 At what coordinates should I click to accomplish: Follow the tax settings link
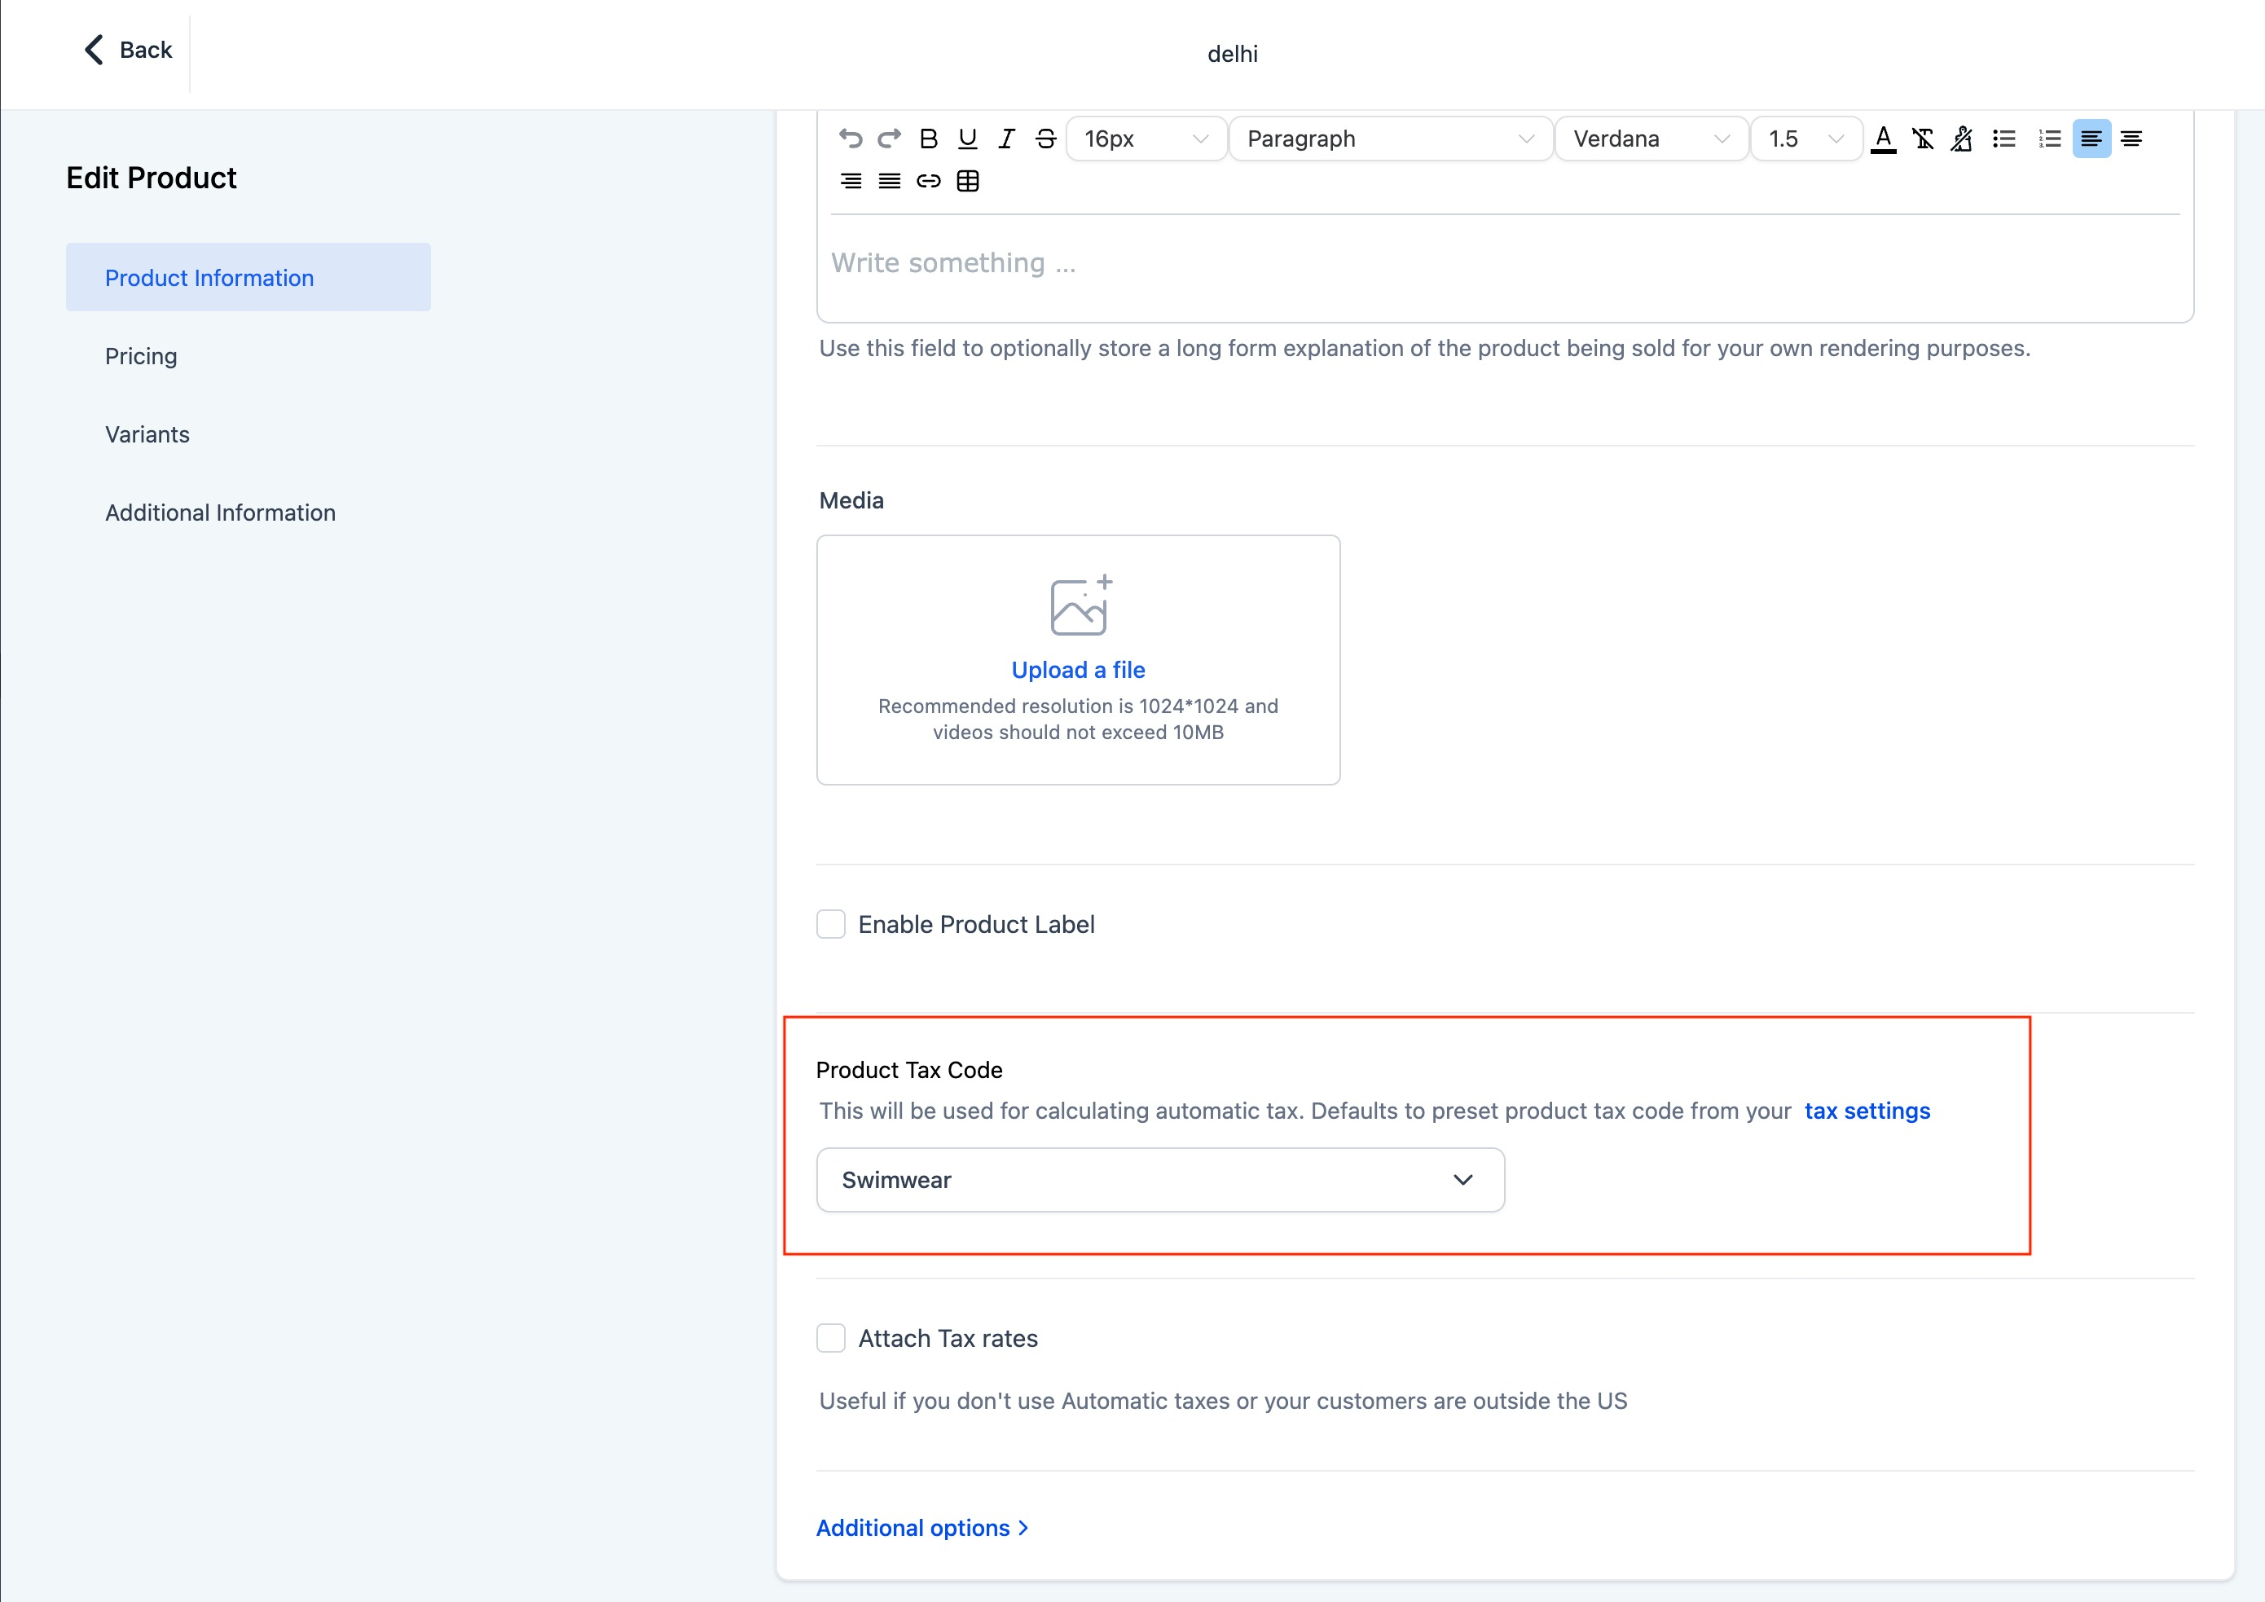(x=1867, y=1111)
